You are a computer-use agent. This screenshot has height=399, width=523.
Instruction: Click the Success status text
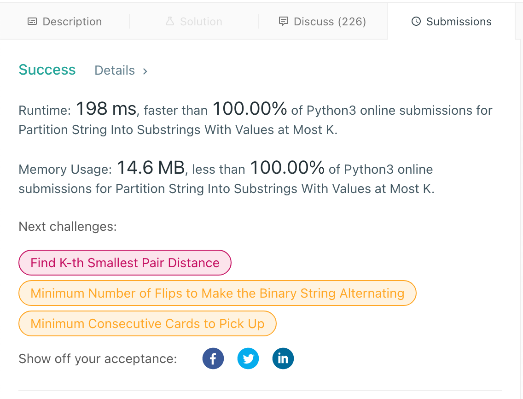[x=47, y=70]
